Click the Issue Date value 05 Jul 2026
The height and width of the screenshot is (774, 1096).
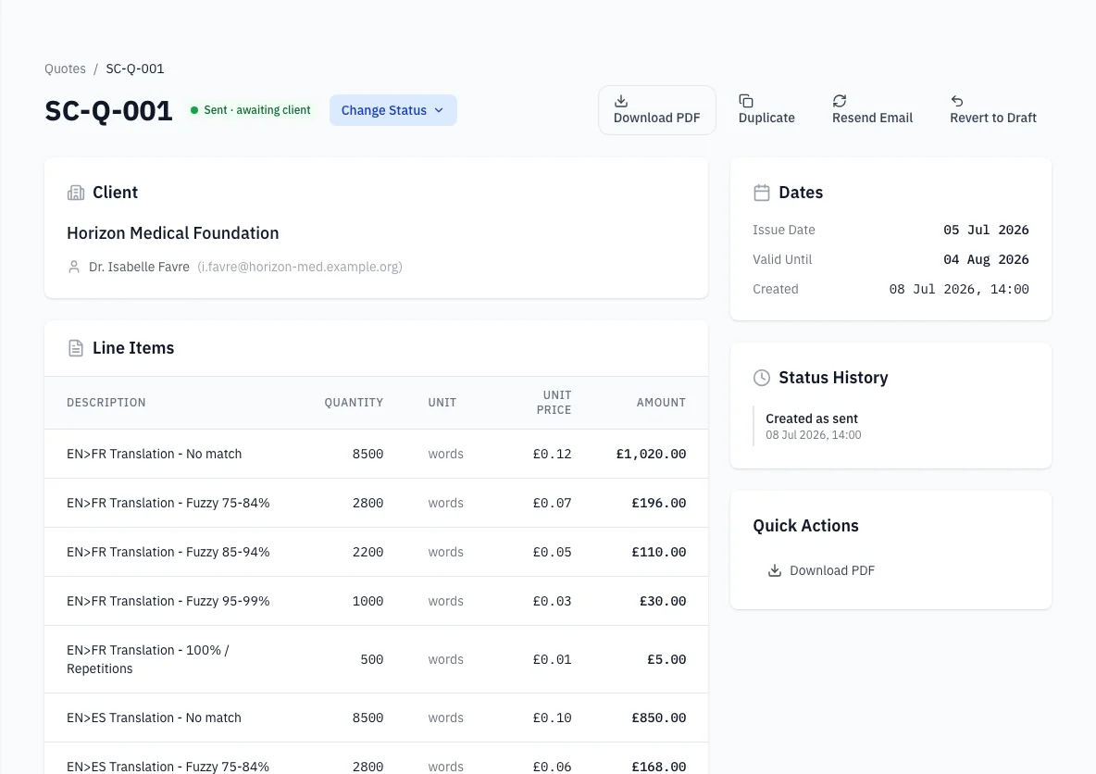(986, 230)
